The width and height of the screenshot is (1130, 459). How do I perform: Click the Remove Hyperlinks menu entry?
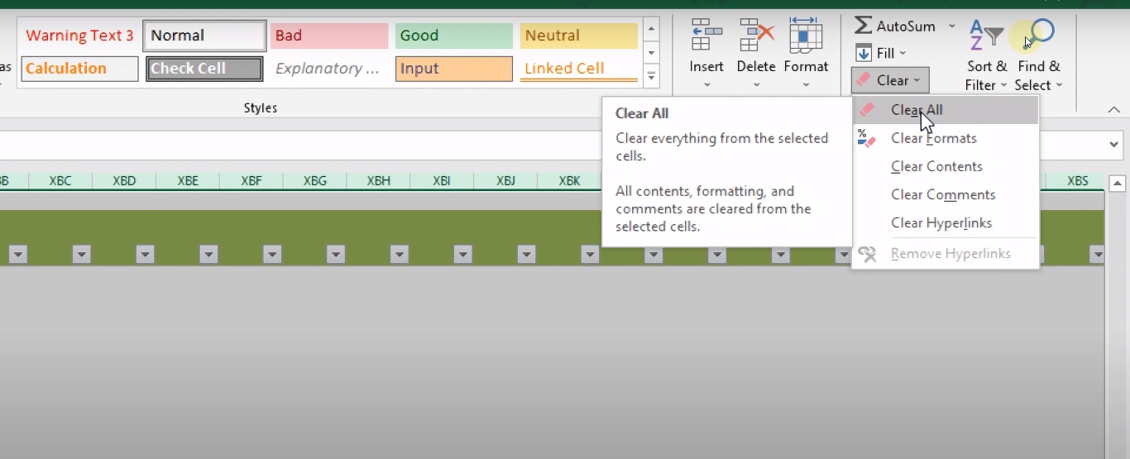[x=946, y=254]
